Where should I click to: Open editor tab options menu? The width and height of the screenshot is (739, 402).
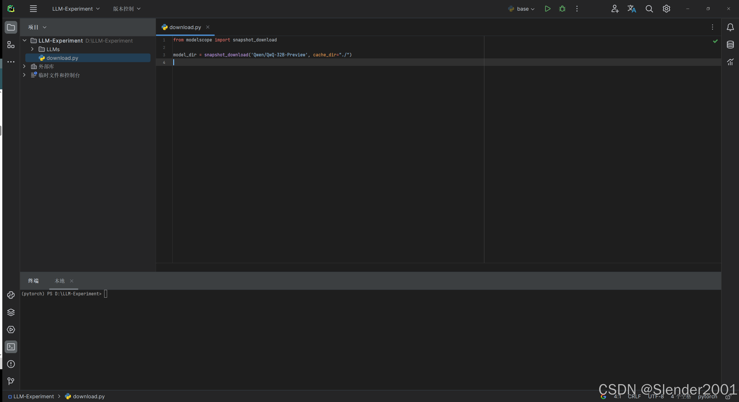tap(713, 27)
